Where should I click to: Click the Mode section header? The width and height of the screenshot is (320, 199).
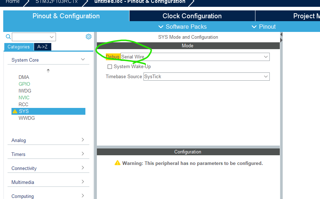188,46
